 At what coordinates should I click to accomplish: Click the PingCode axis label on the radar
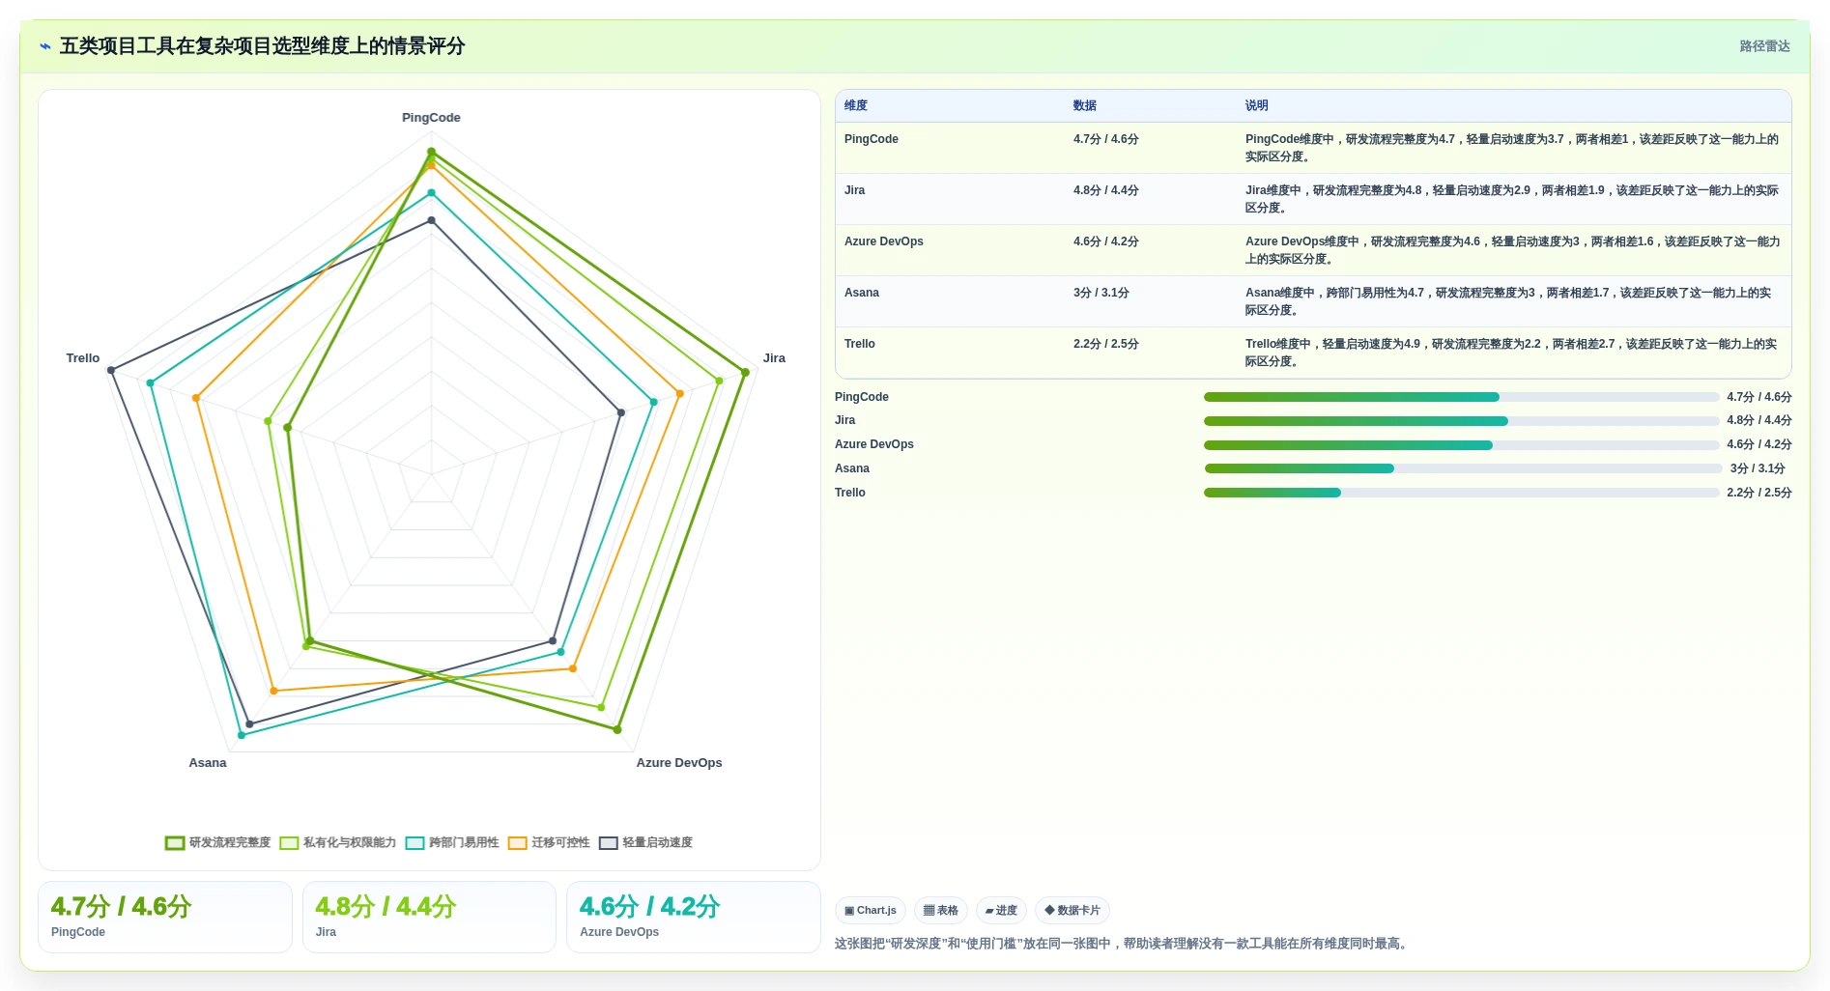431,118
